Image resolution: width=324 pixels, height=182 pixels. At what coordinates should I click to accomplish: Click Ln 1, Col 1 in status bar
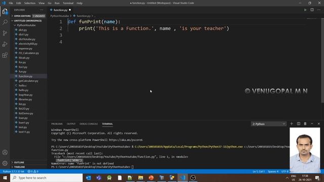tap(259, 171)
